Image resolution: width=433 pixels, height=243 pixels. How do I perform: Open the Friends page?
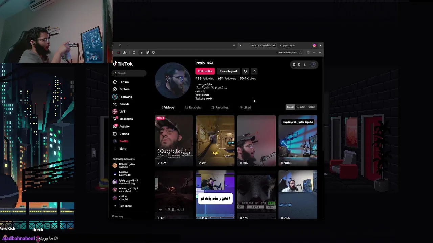click(121, 104)
